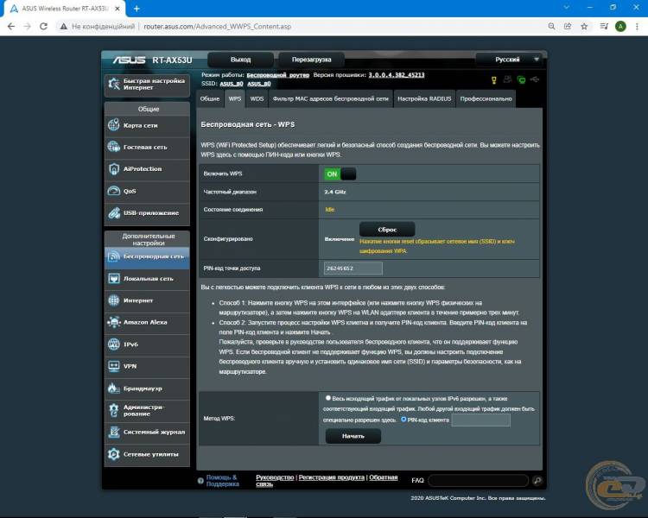The width and height of the screenshot is (648, 518).
Task: Open Quick Internet Setup wizard icon
Action: (114, 84)
